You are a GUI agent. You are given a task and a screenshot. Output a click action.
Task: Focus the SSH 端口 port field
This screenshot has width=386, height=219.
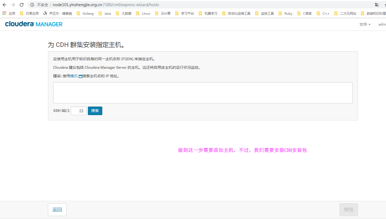coord(79,111)
